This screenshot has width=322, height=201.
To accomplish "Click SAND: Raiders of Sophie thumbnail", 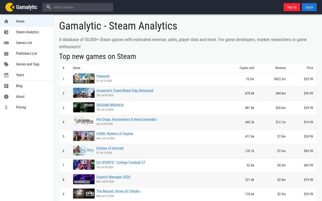I will point(84,136).
